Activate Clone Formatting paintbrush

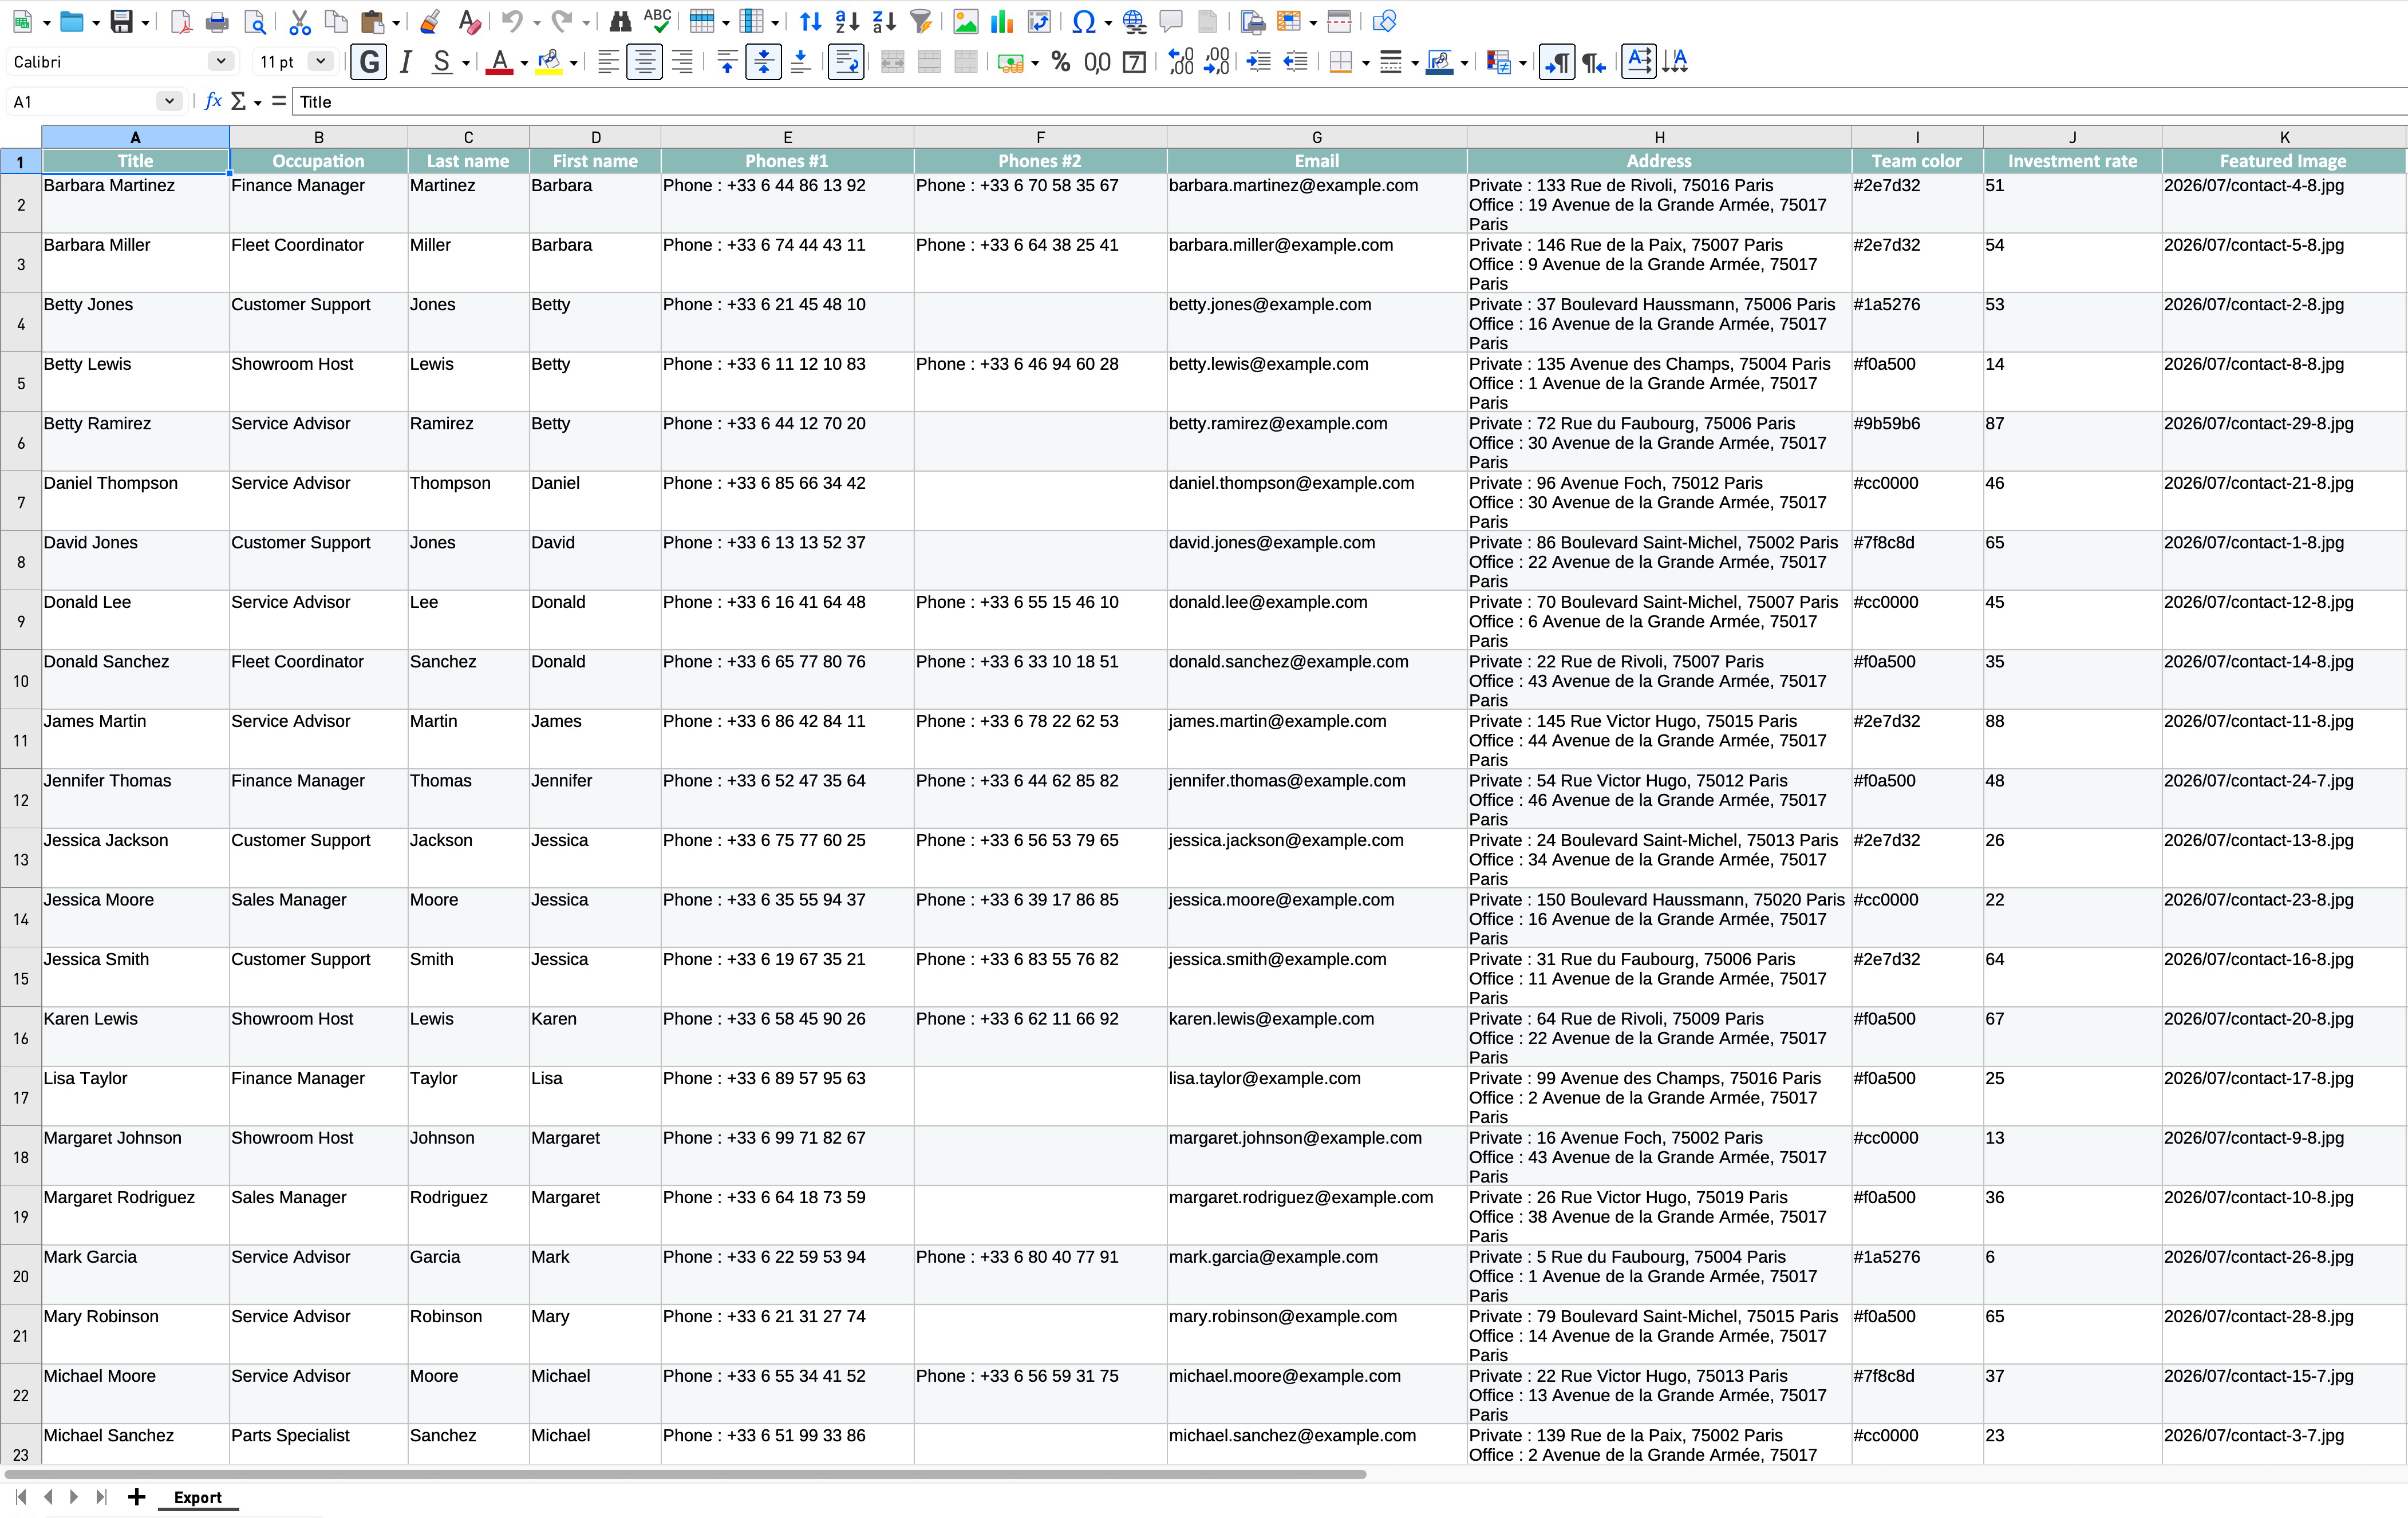[430, 21]
